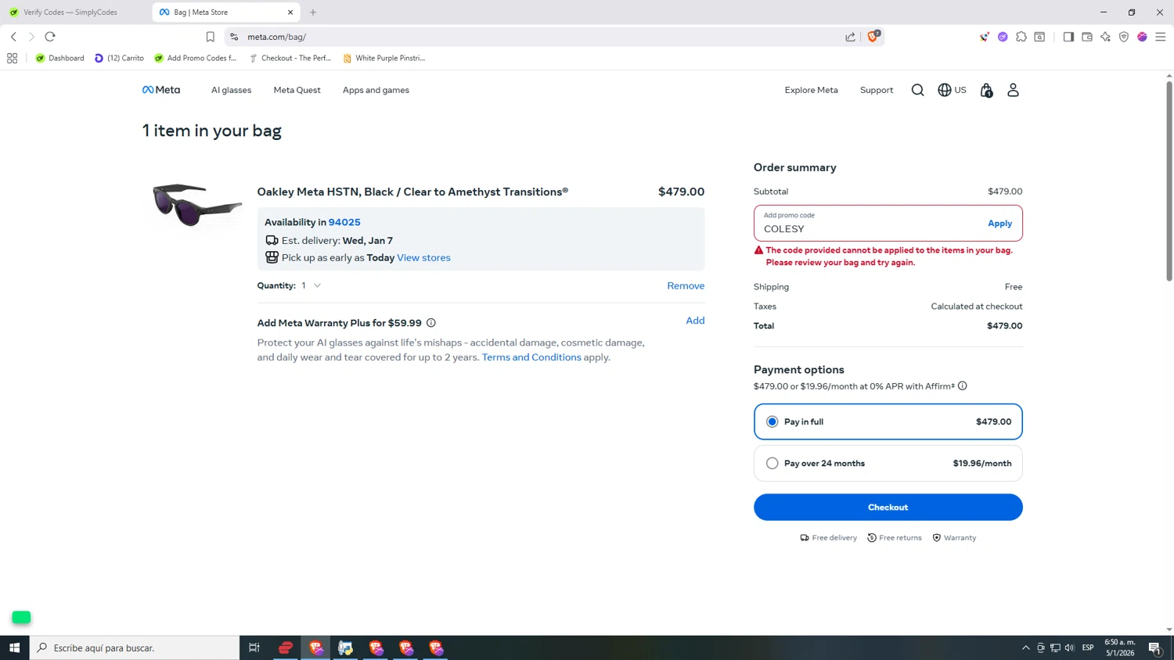
Task: Click the Brave Shields lion icon
Action: (x=873, y=36)
